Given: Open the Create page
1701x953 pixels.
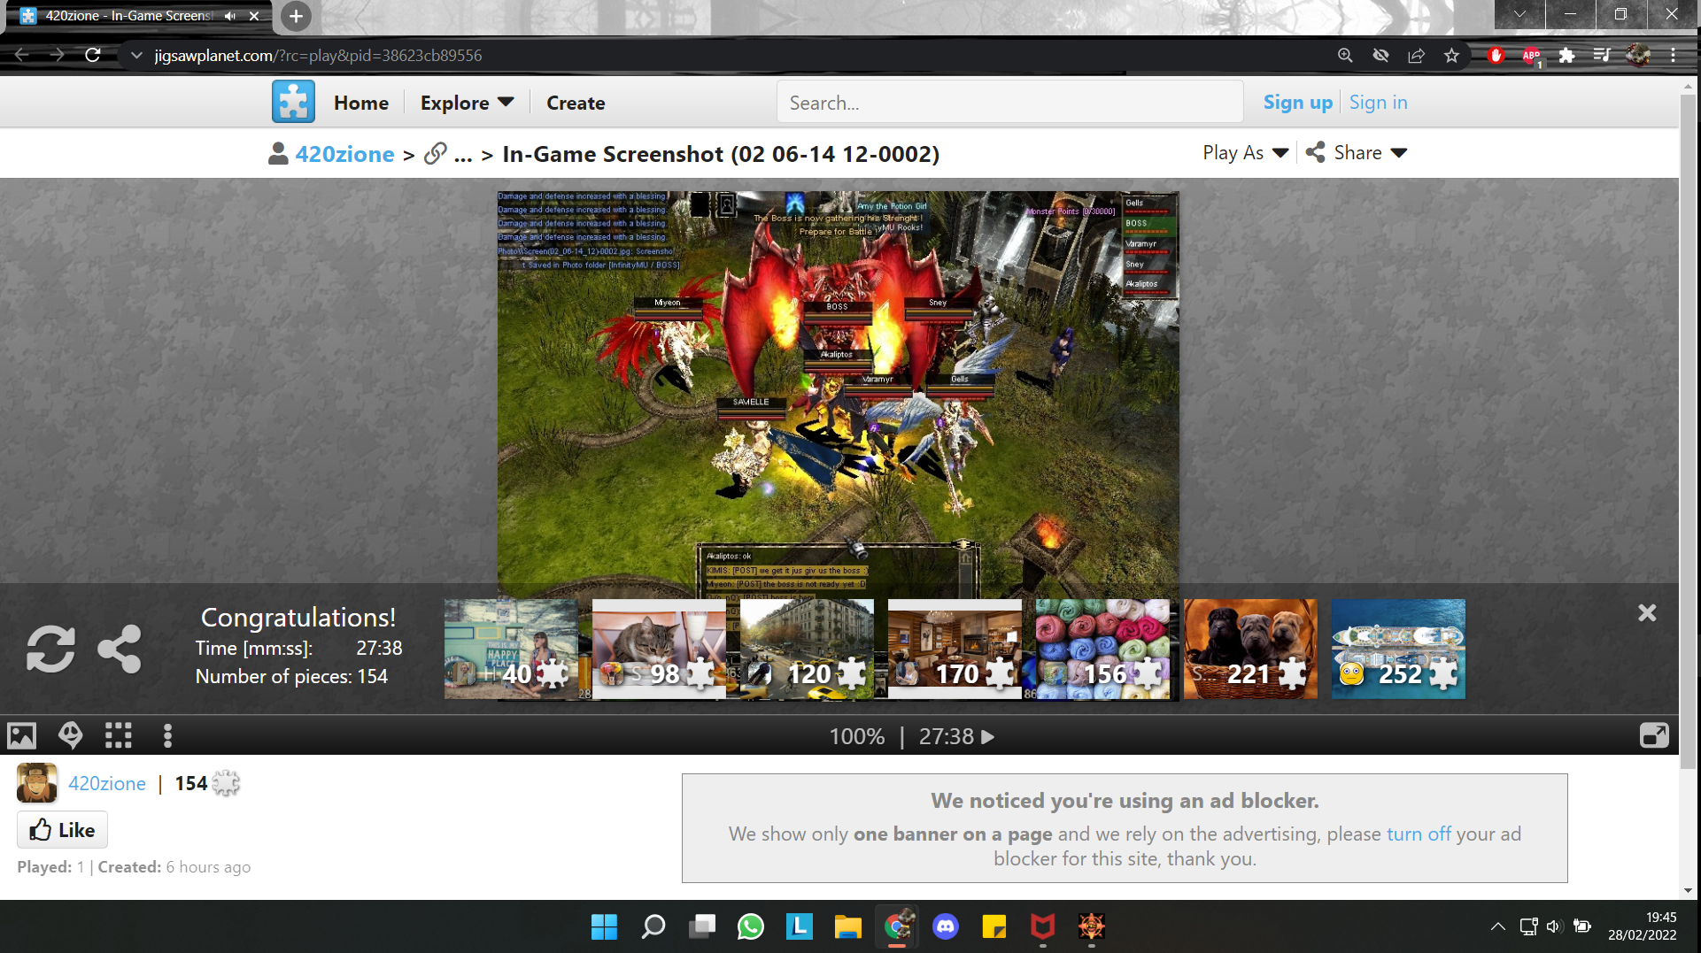Looking at the screenshot, I should (x=576, y=103).
